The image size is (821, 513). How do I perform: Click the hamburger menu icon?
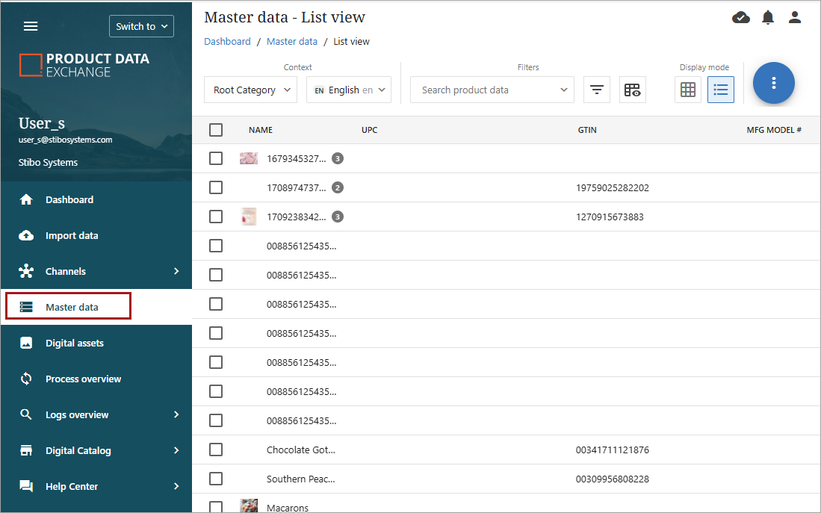(x=31, y=26)
